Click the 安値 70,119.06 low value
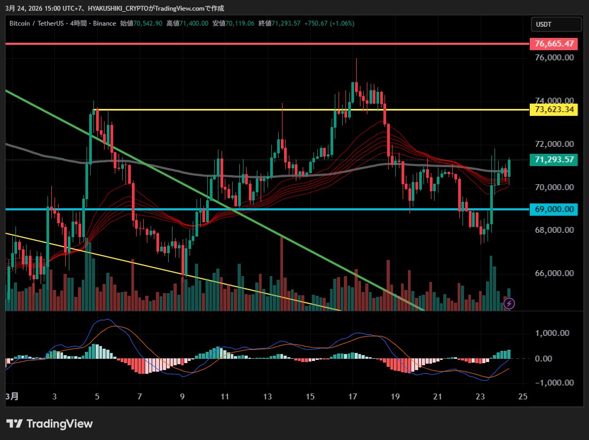589x440 pixels. (233, 23)
